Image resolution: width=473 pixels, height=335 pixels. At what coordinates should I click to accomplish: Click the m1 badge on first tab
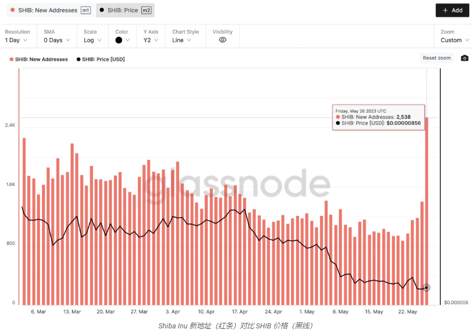click(x=86, y=11)
